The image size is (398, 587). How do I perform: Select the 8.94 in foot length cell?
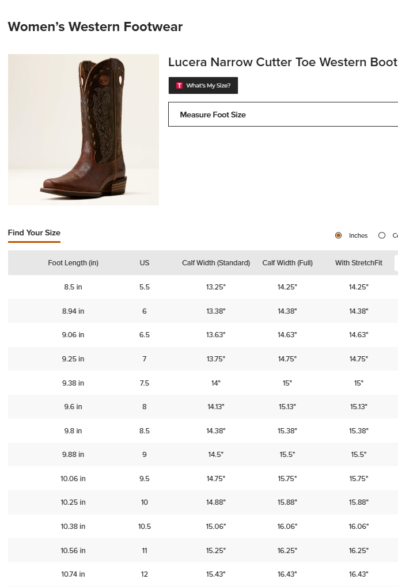click(73, 311)
